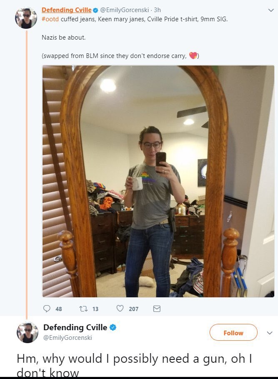Click the reply speech bubble icon

point(47,309)
